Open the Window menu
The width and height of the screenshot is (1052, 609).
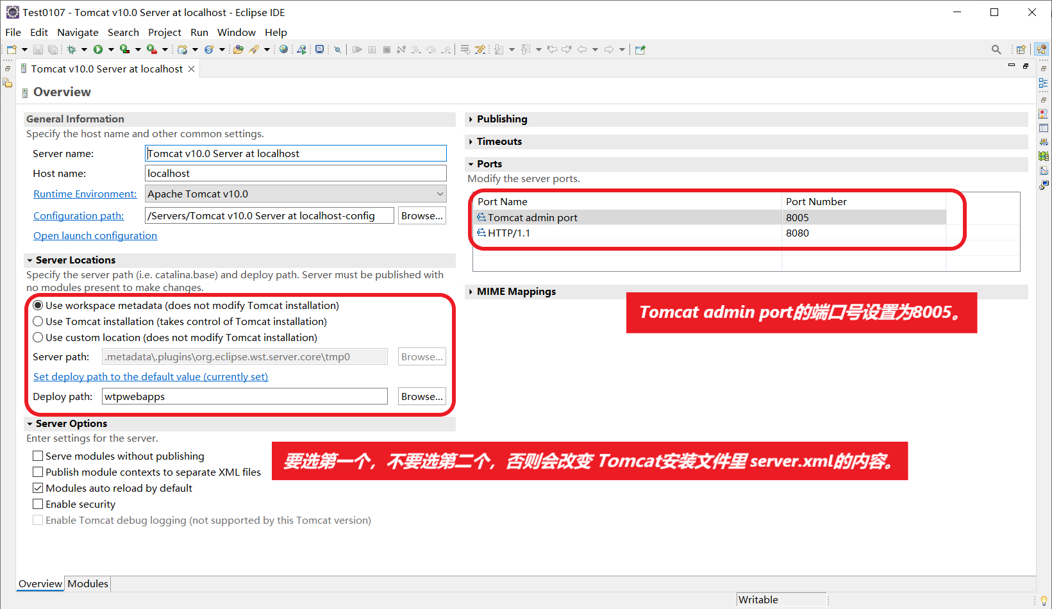click(237, 32)
